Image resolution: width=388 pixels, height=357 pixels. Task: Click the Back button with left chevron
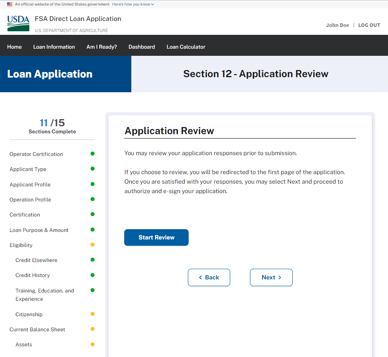[x=209, y=277]
